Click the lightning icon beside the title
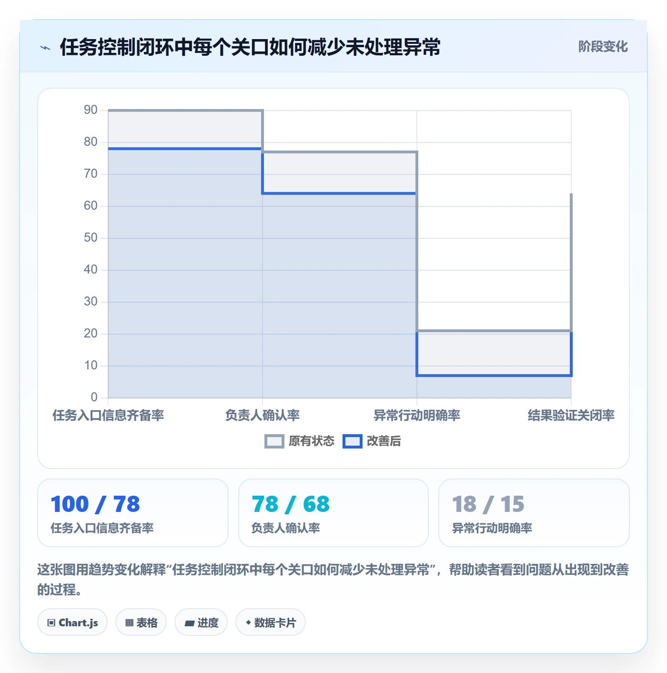Image resolution: width=667 pixels, height=673 pixels. coord(45,48)
